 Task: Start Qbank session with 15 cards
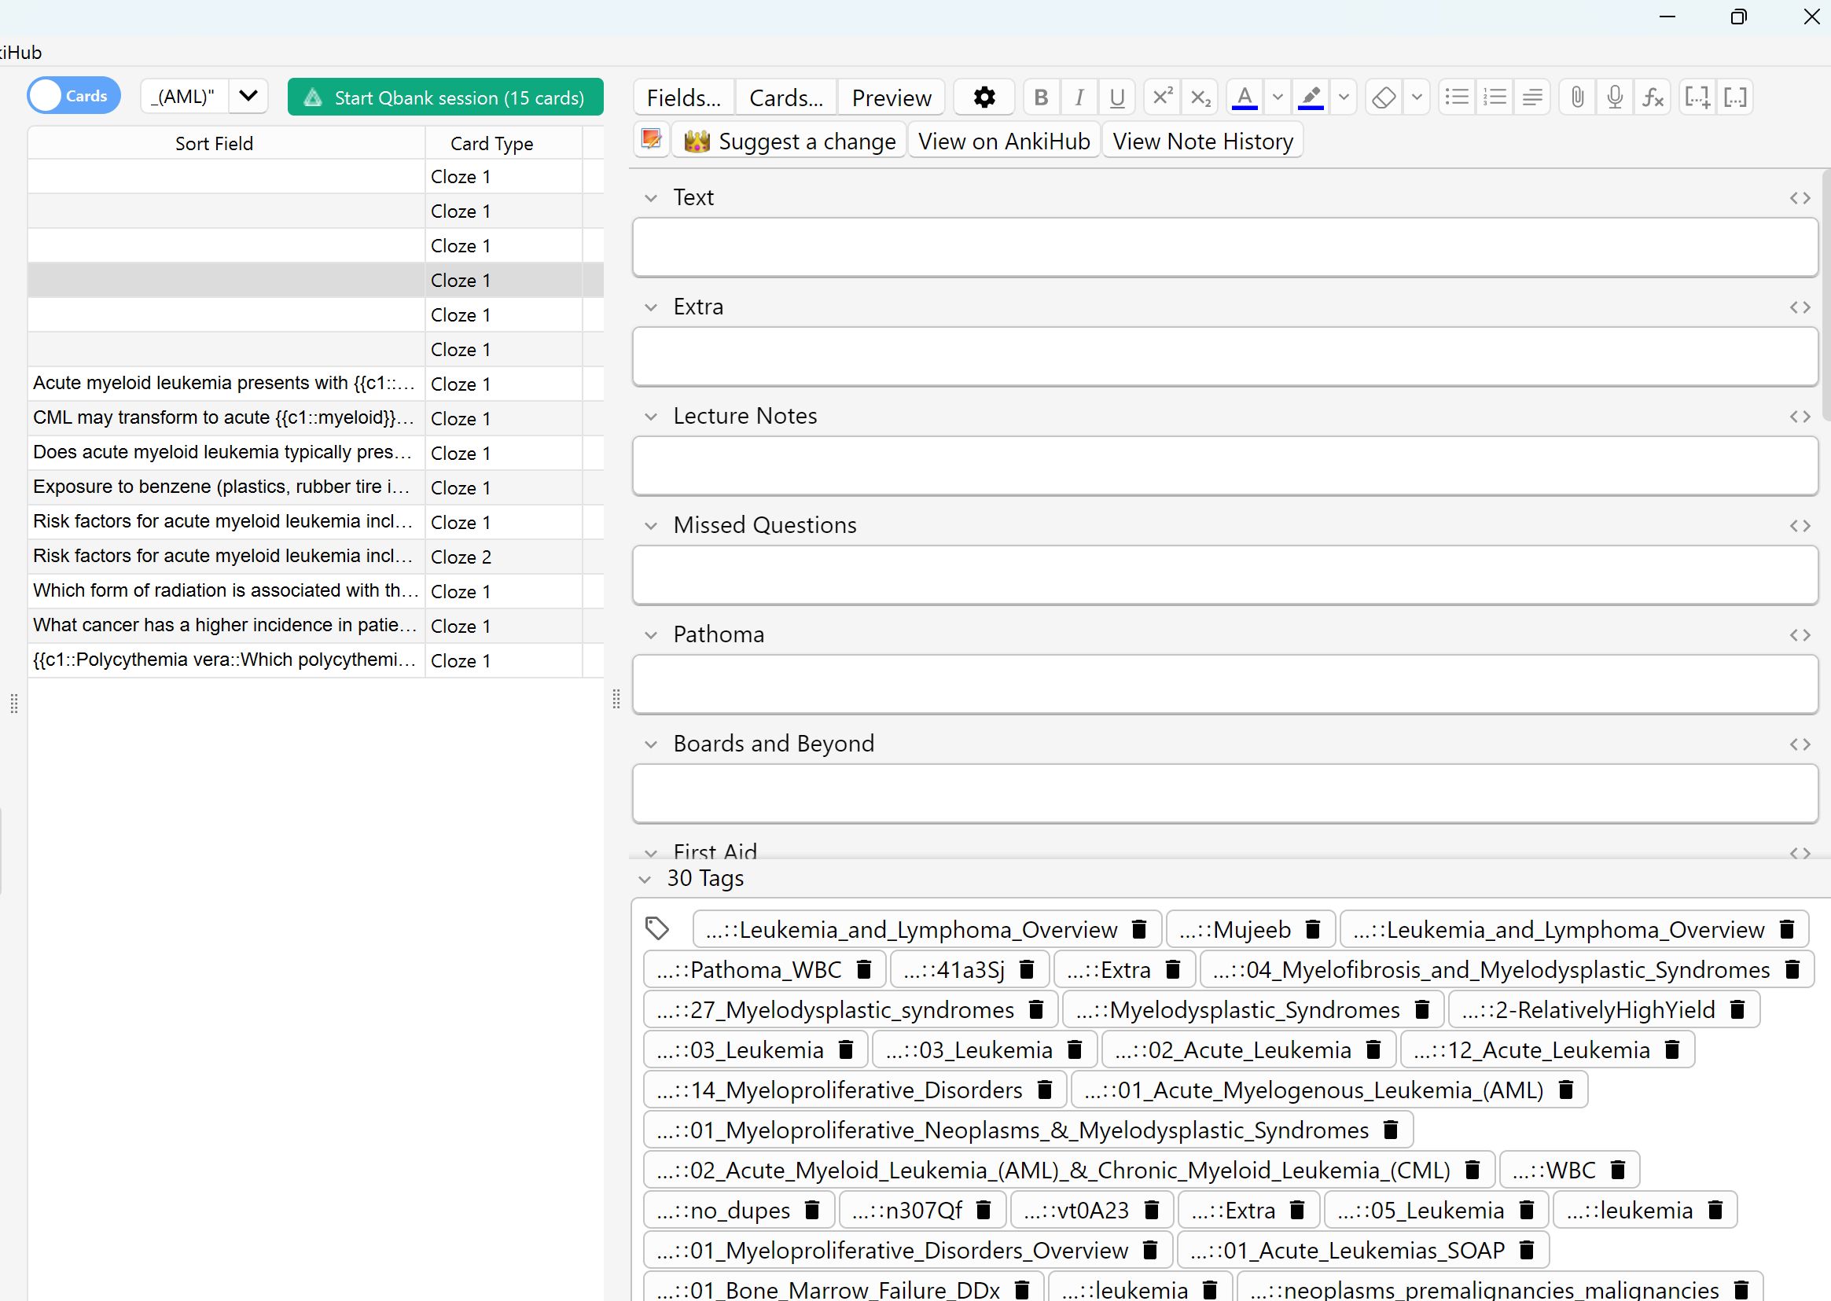coord(445,97)
